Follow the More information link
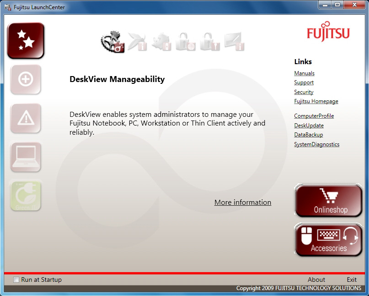Viewport: 369px width, 296px height. click(242, 203)
